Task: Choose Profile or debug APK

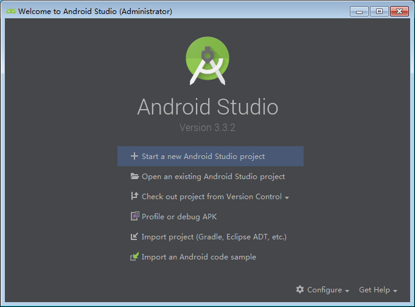Action: (211, 217)
